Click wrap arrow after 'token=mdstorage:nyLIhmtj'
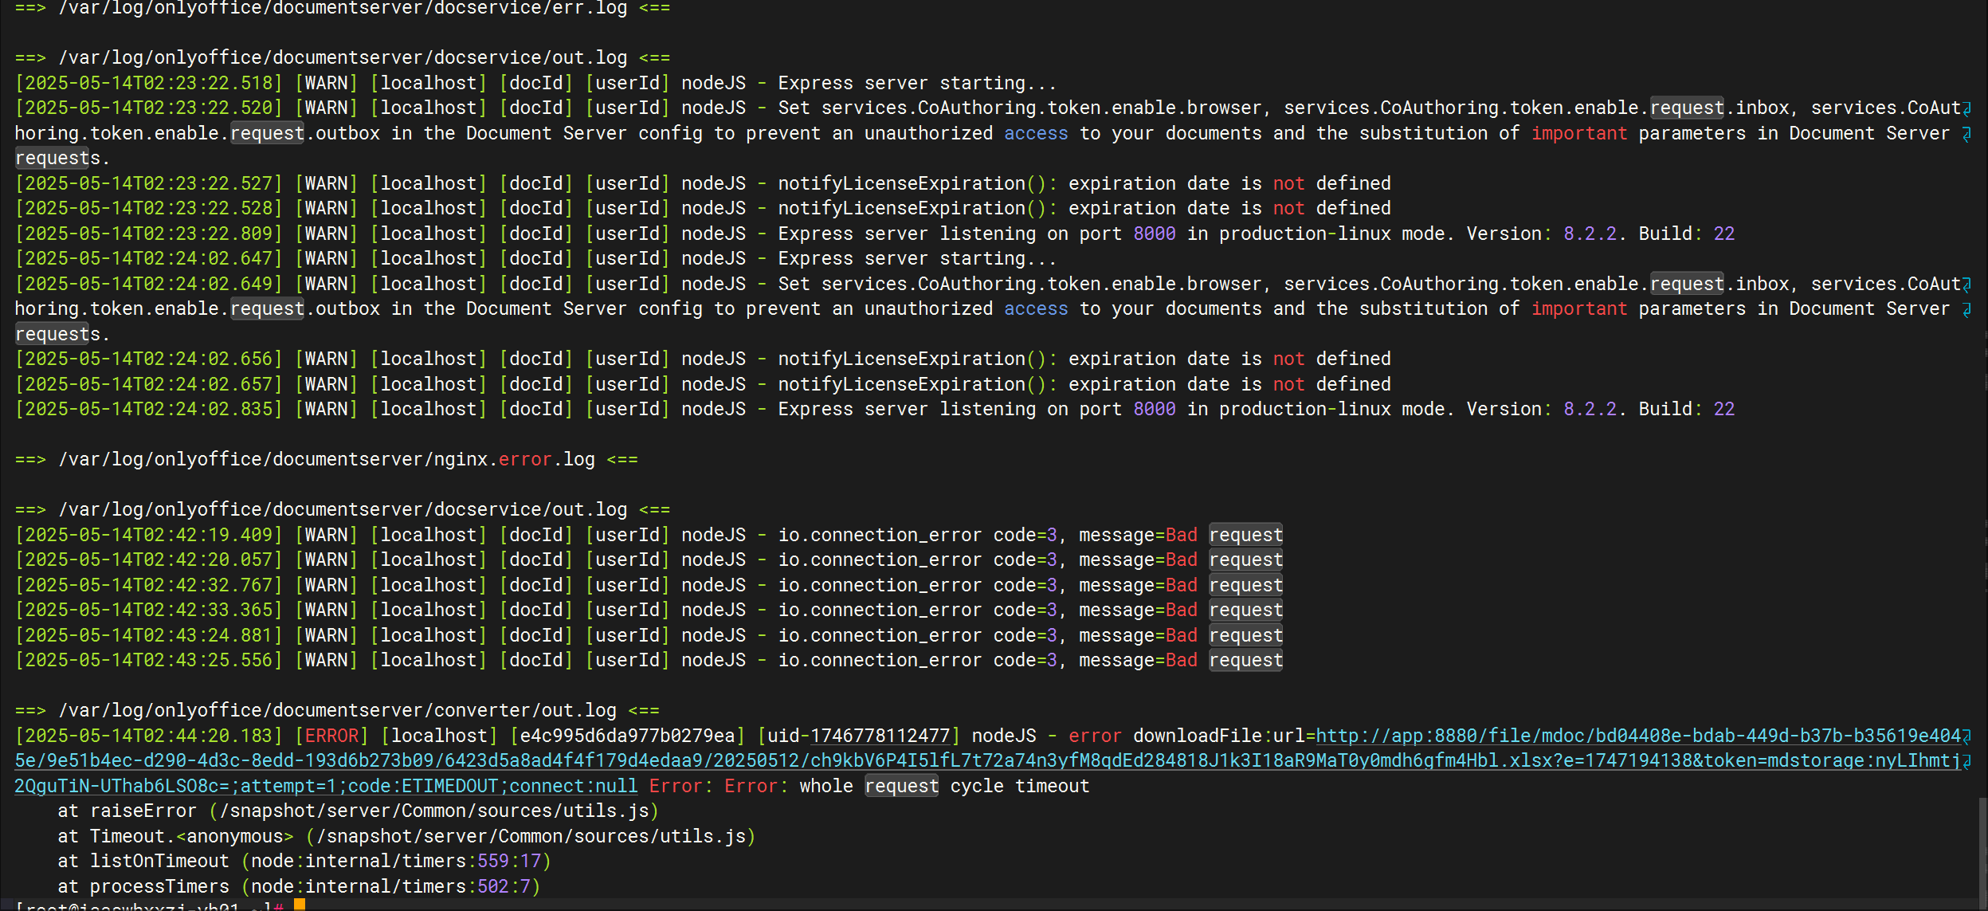Image resolution: width=1988 pixels, height=911 pixels. tap(1967, 761)
